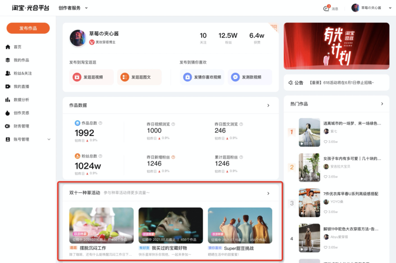
Task: Click the 发布作品 orange button
Action: click(x=28, y=28)
